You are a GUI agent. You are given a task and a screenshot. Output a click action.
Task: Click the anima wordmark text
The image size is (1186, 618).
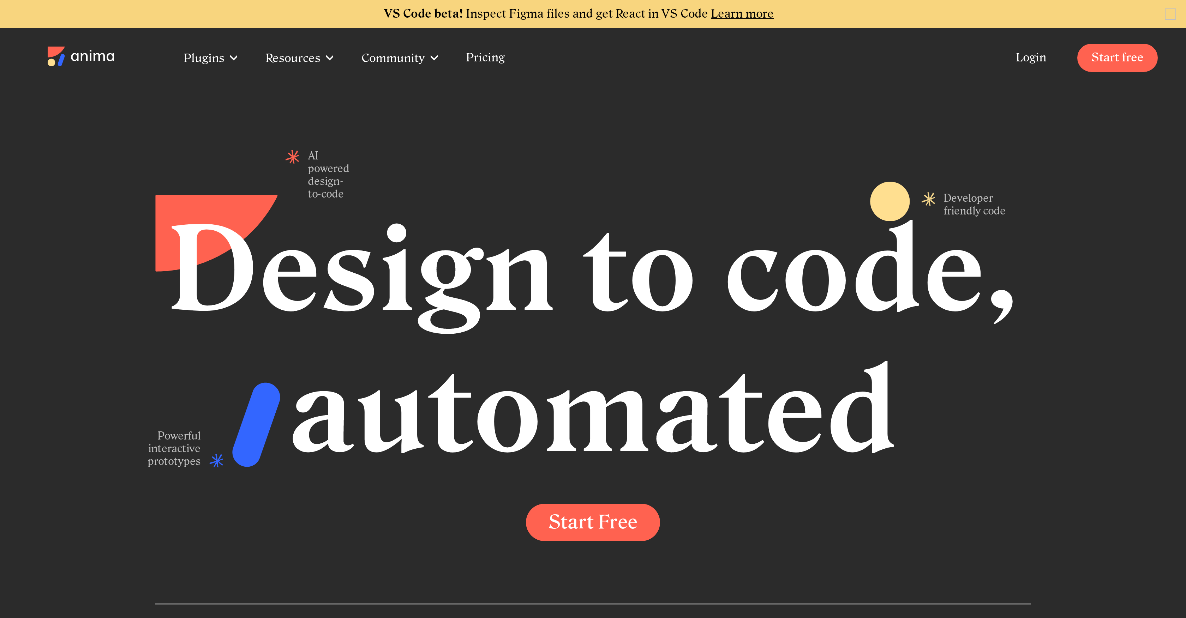92,56
